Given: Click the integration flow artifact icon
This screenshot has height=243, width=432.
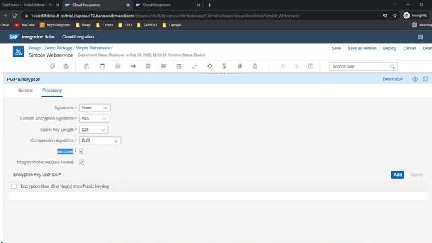Looking at the screenshot, I should 18,51.
